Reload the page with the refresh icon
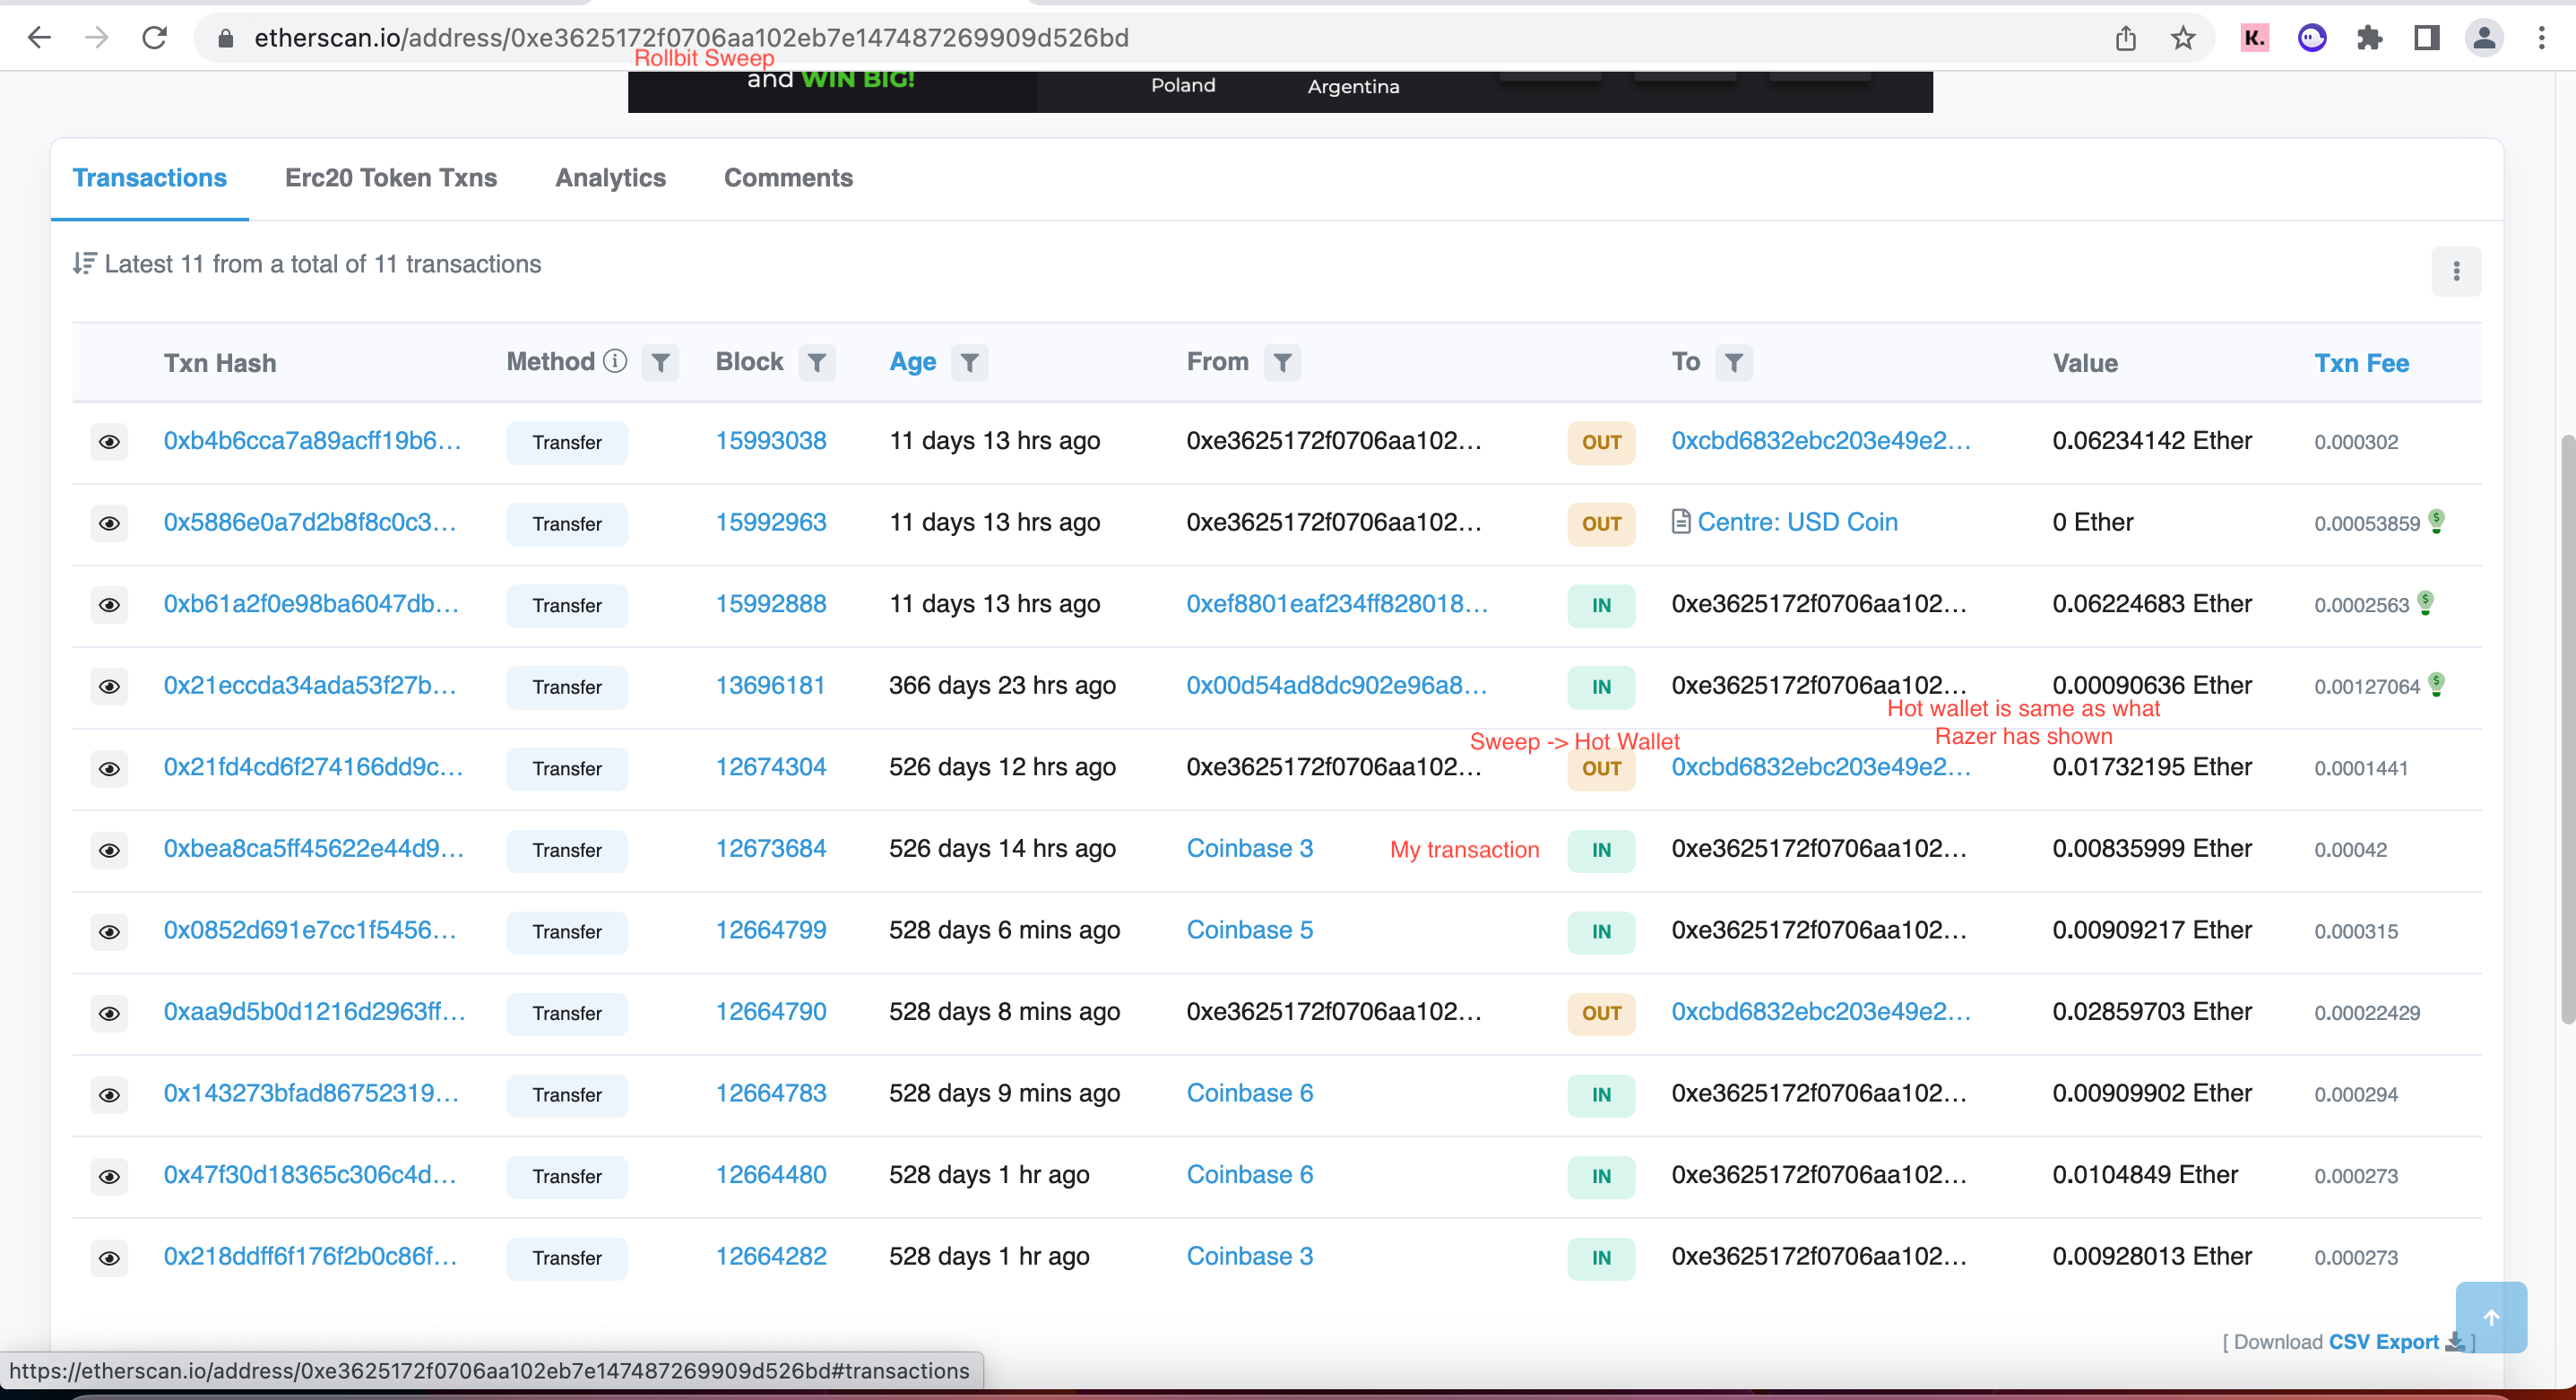The width and height of the screenshot is (2576, 1400). (x=154, y=38)
